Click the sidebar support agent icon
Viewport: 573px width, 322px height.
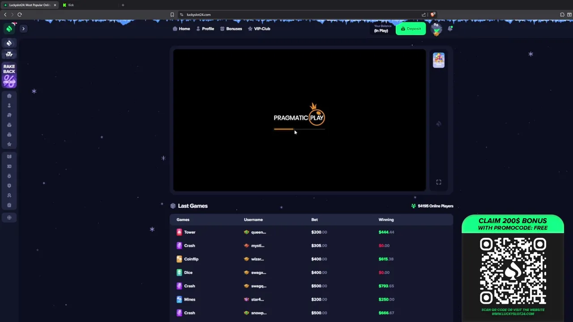pyautogui.click(x=9, y=195)
